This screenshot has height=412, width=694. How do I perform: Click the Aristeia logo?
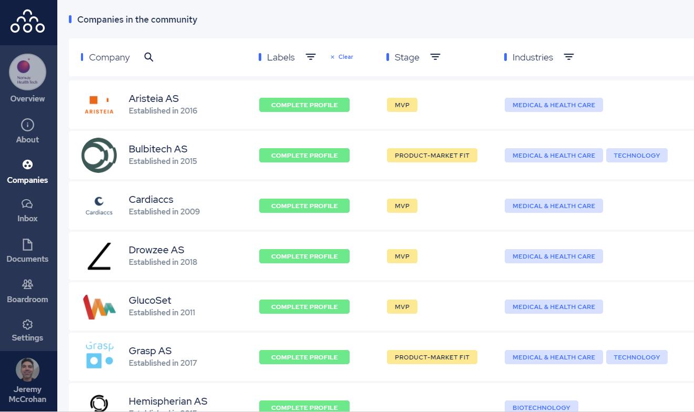pyautogui.click(x=99, y=105)
